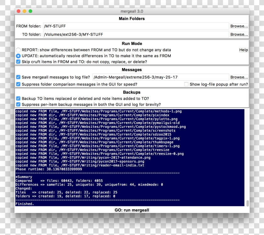Viewport: 264px width, 235px height.
Task: Click the log line for pymailgui-old
Action: click(97, 123)
